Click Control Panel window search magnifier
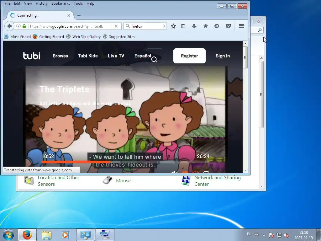Viewport: 321px width, 241px height. 260,30
